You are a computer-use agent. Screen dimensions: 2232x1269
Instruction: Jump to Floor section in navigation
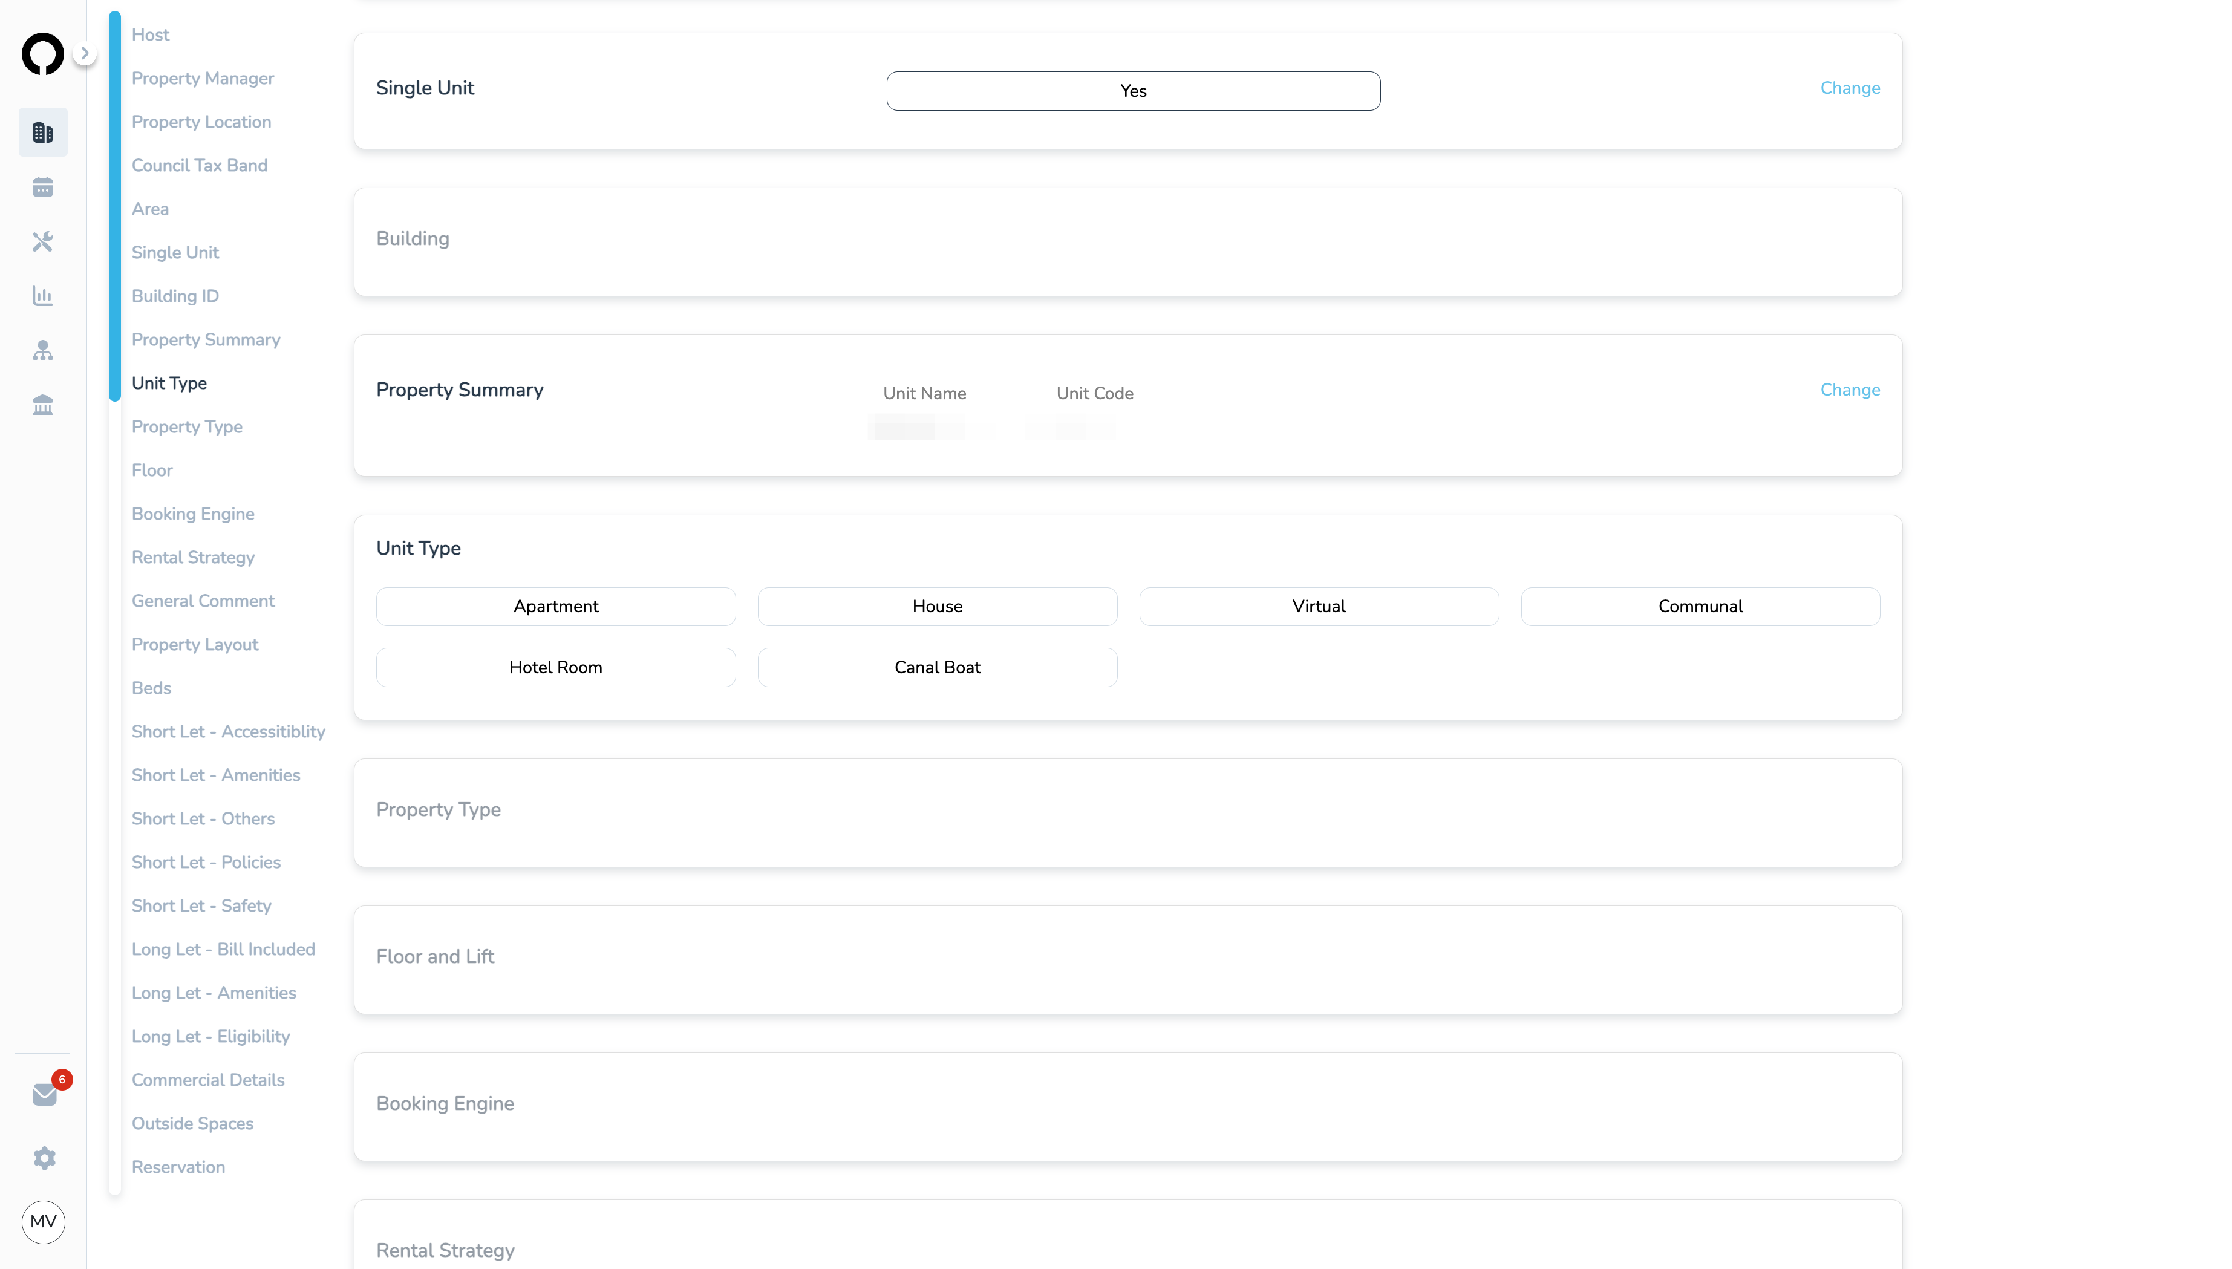click(152, 471)
